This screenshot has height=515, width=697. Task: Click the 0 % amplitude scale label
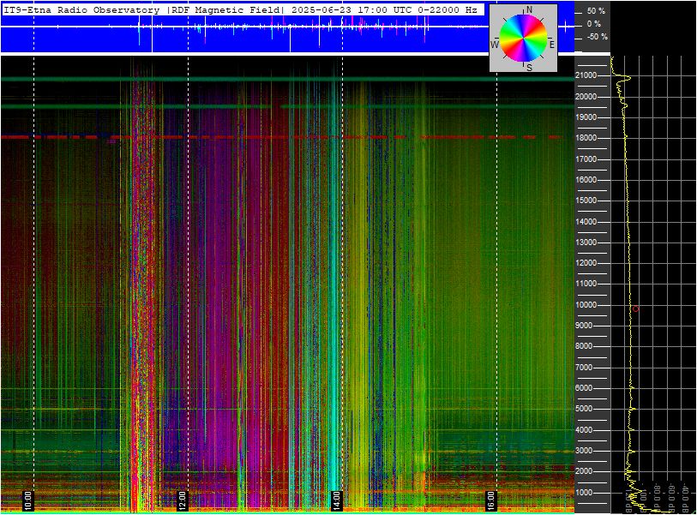[x=594, y=23]
